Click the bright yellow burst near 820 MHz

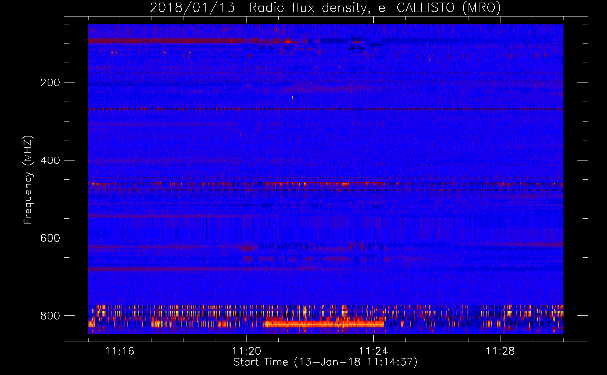pyautogui.click(x=323, y=324)
